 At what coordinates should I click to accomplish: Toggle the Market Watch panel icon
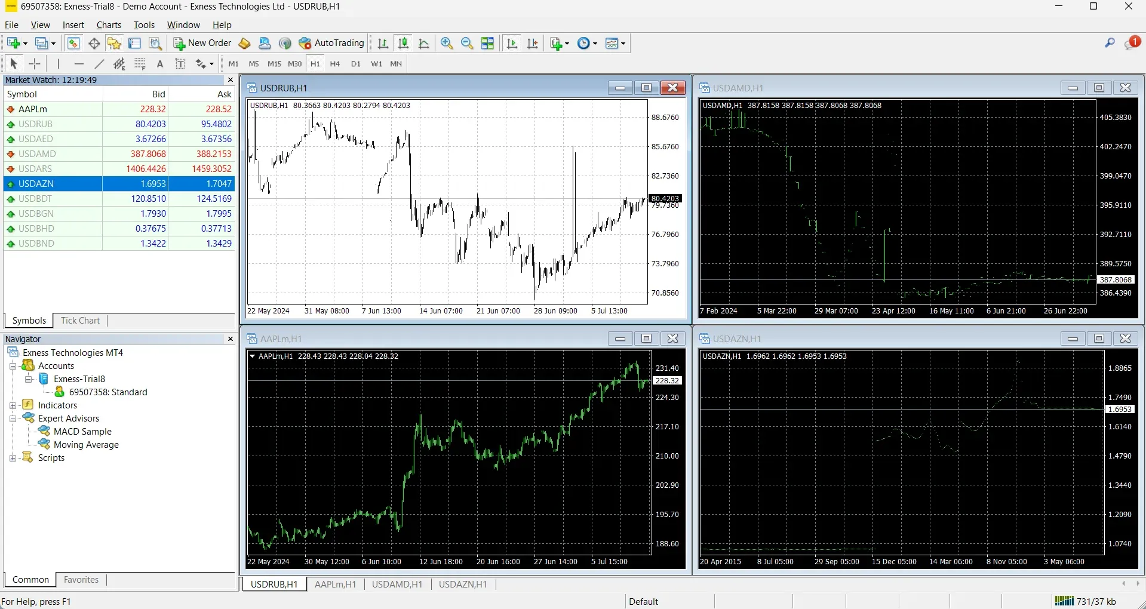click(73, 43)
